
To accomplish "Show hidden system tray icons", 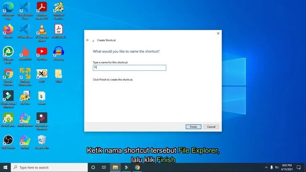I will coord(266,167).
